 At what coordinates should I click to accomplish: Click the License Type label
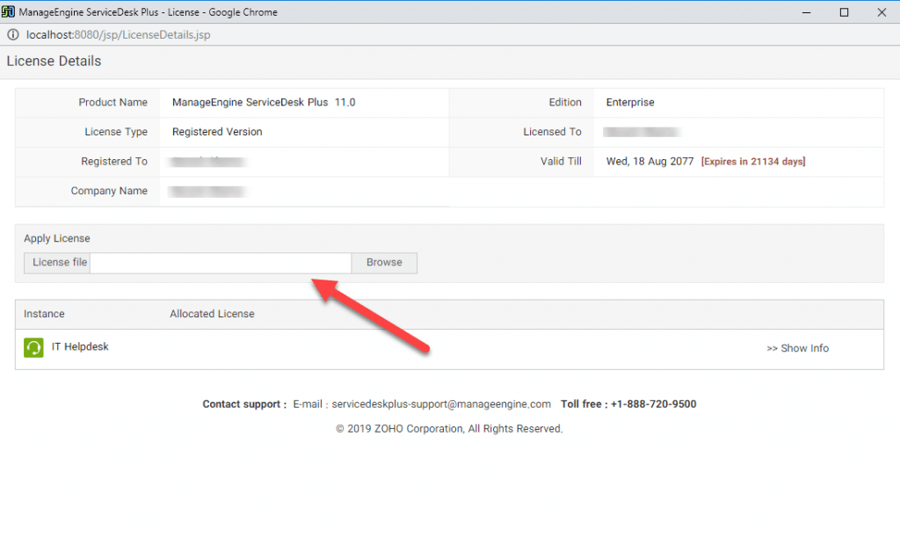click(x=116, y=132)
